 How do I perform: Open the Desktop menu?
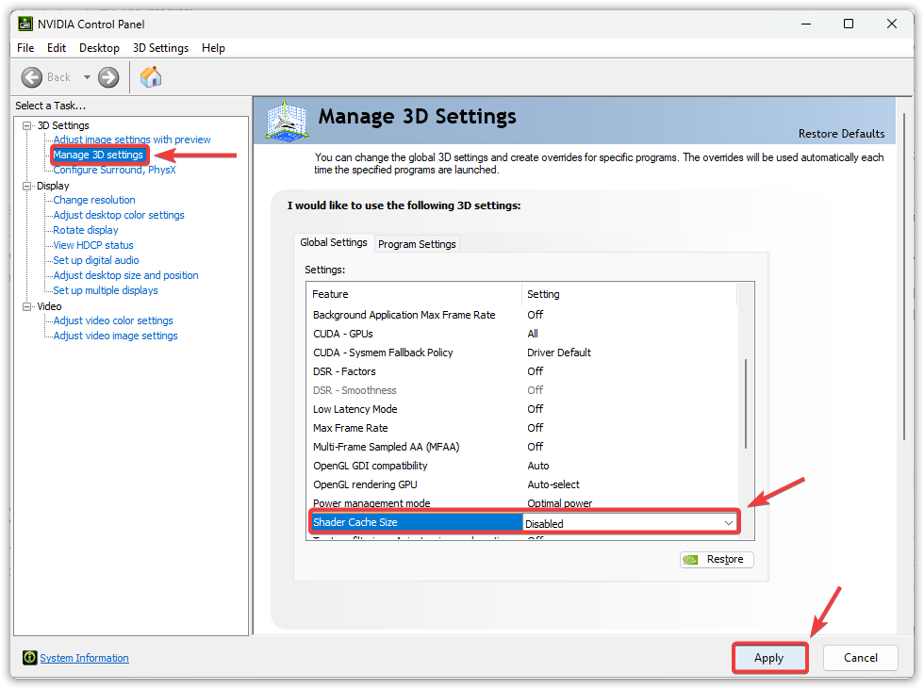(x=99, y=48)
